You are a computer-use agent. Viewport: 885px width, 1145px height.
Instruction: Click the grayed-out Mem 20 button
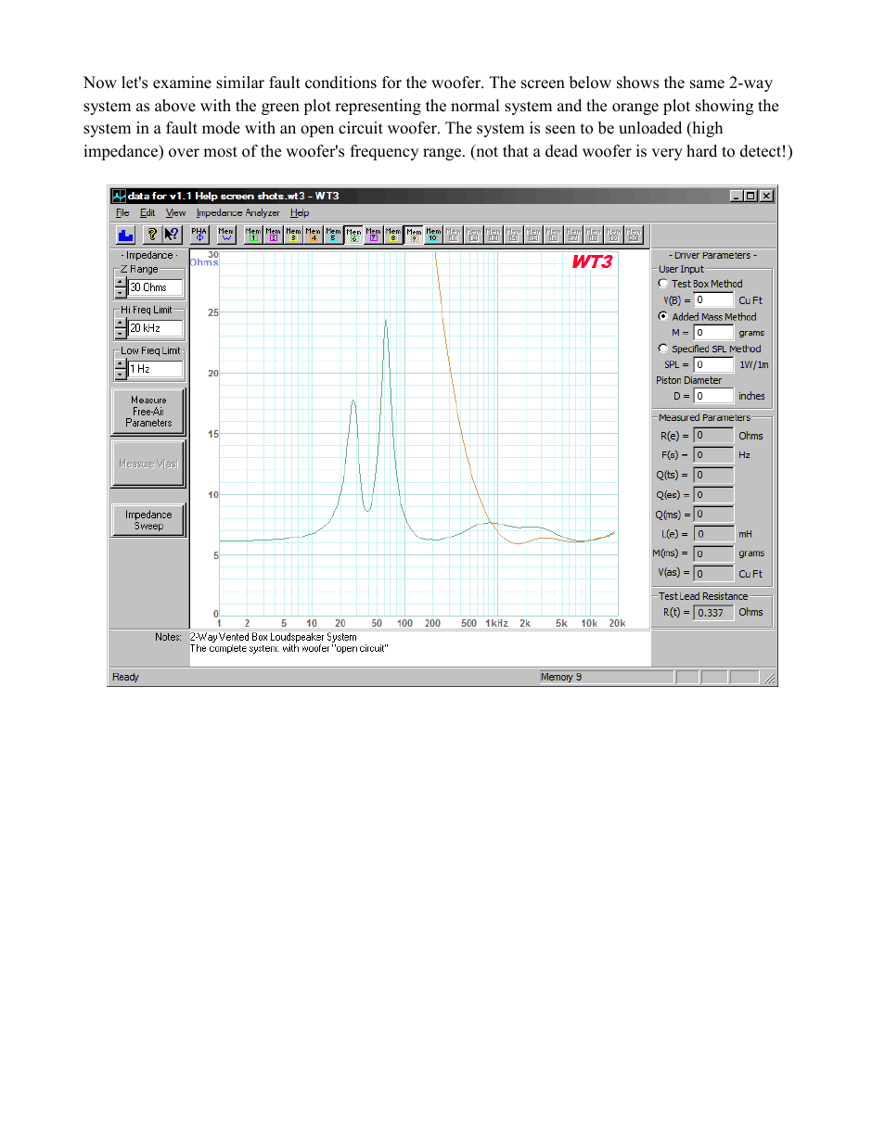coord(634,235)
